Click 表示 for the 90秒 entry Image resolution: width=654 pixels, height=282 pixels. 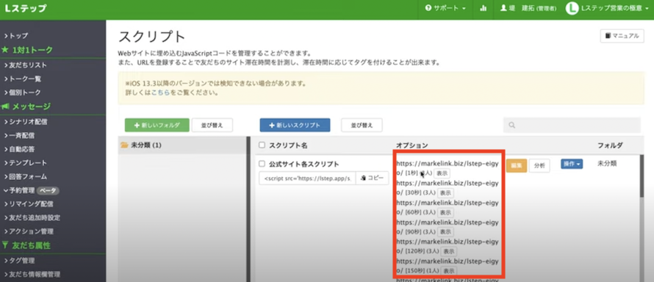point(446,231)
